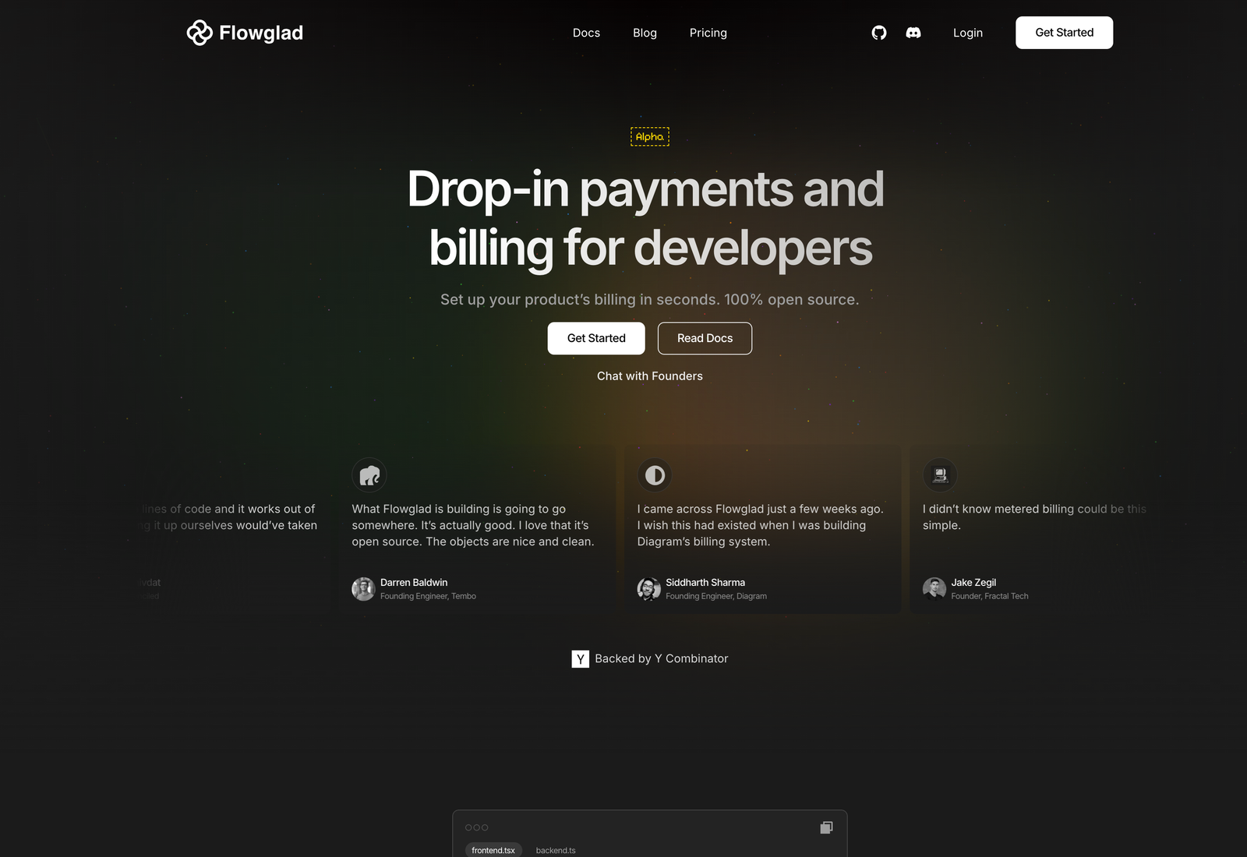
Task: Click the name Siddharth Sharma
Action: (x=705, y=583)
